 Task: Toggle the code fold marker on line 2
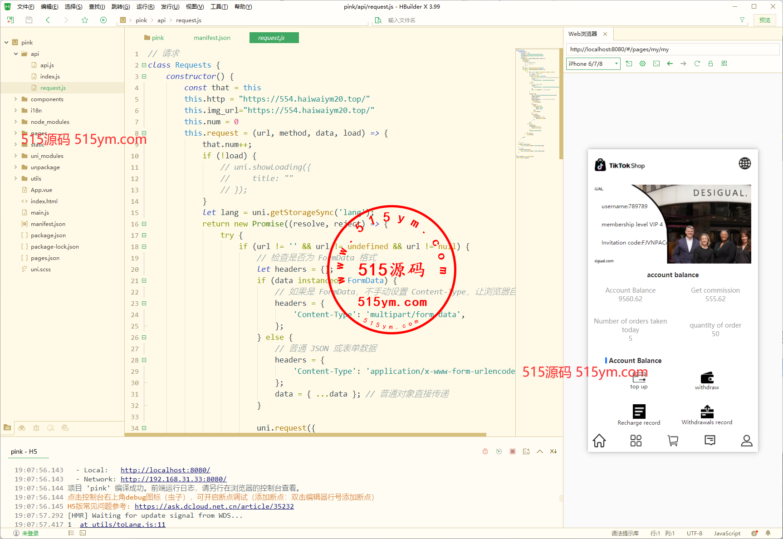(x=144, y=65)
